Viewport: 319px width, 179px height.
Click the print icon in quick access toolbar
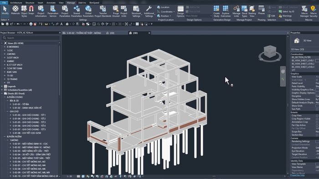pyautogui.click(x=31, y=24)
